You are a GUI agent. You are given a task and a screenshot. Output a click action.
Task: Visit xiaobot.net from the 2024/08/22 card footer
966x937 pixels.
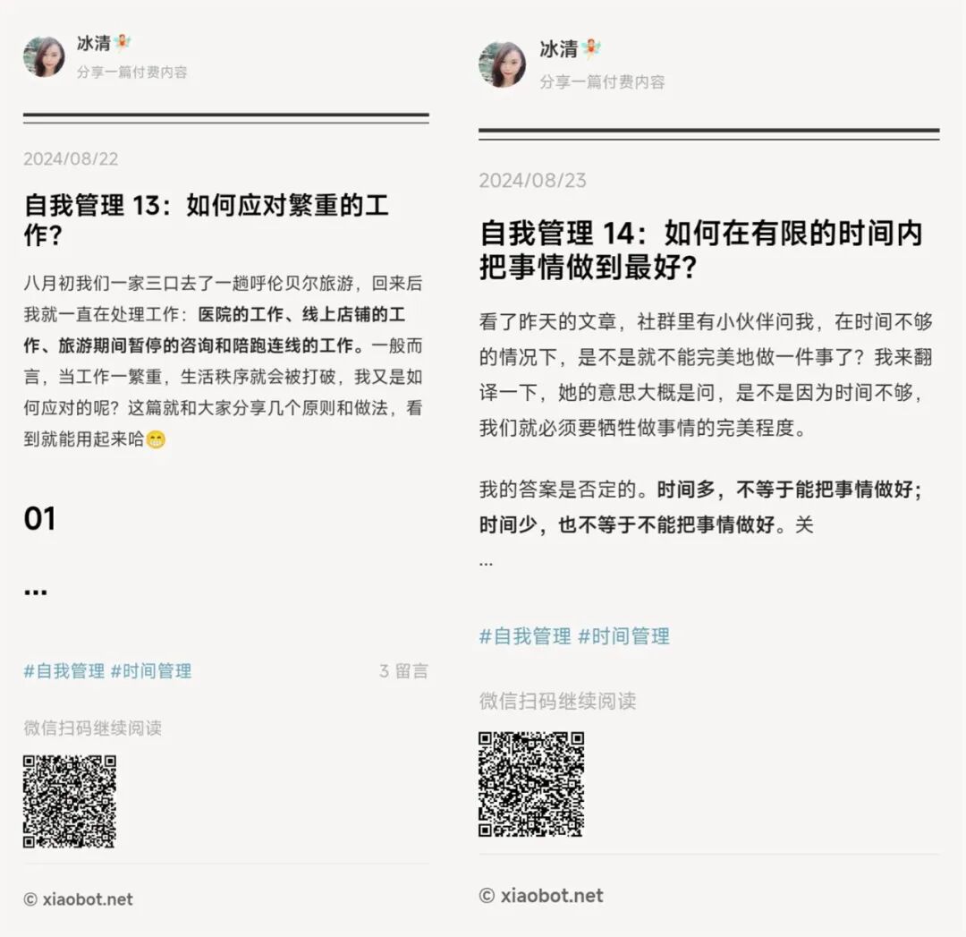(x=78, y=899)
